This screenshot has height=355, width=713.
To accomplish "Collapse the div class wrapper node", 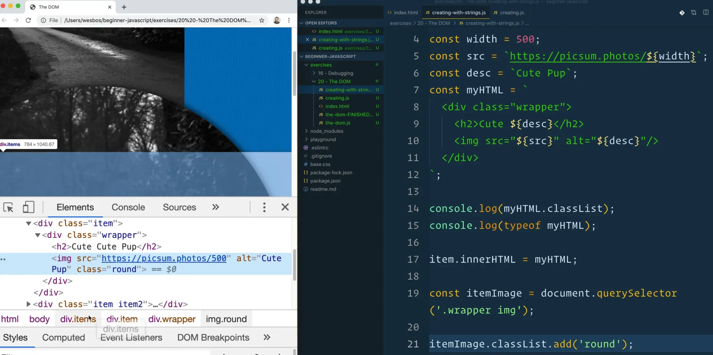I will tap(37, 235).
